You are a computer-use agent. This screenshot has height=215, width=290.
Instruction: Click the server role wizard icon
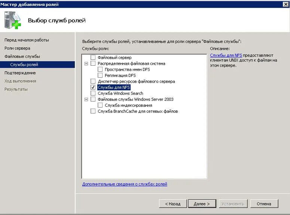(13, 20)
